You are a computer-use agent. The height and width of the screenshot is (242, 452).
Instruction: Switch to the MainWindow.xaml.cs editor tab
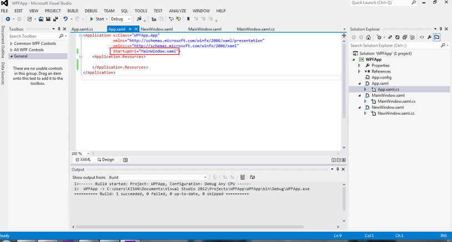(256, 29)
